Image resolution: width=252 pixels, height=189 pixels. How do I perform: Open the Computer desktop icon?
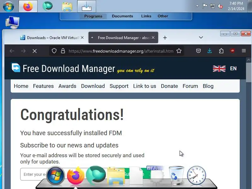pyautogui.click(x=12, y=22)
